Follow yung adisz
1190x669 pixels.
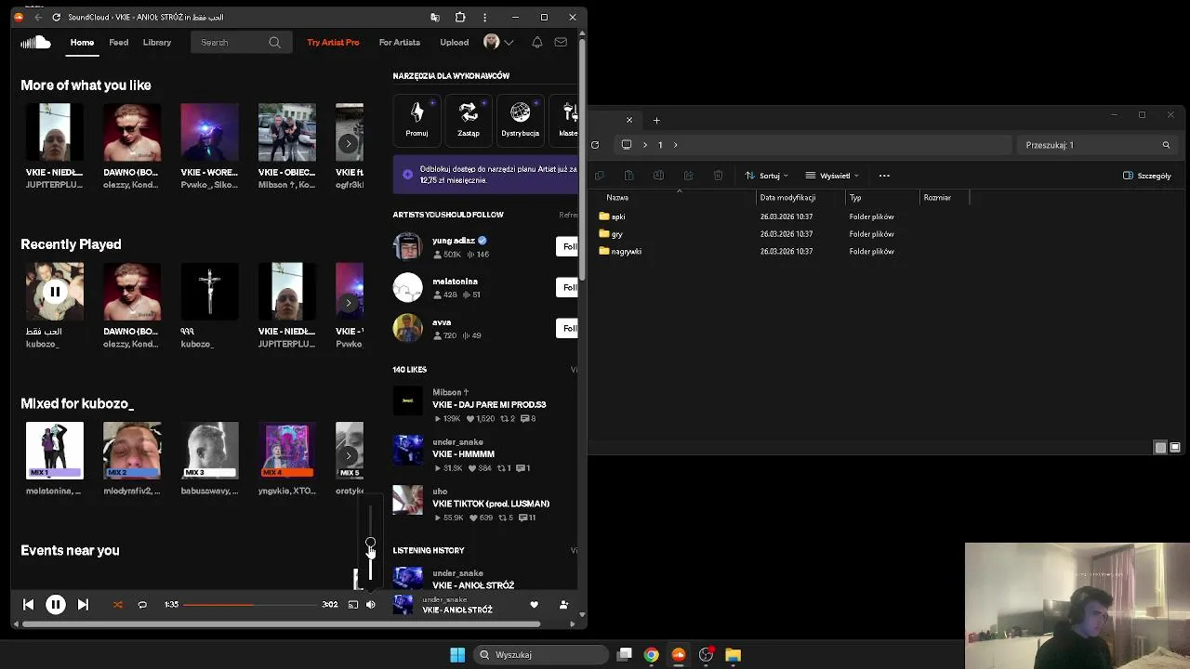point(567,246)
